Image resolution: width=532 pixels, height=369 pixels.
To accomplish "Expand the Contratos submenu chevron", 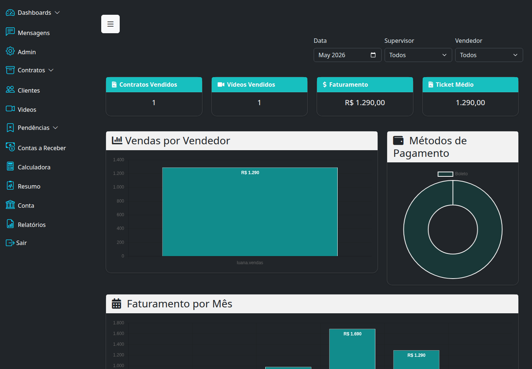I will point(51,70).
